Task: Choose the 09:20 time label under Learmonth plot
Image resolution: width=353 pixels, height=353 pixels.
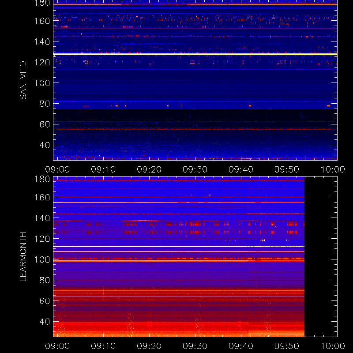Action: click(149, 346)
